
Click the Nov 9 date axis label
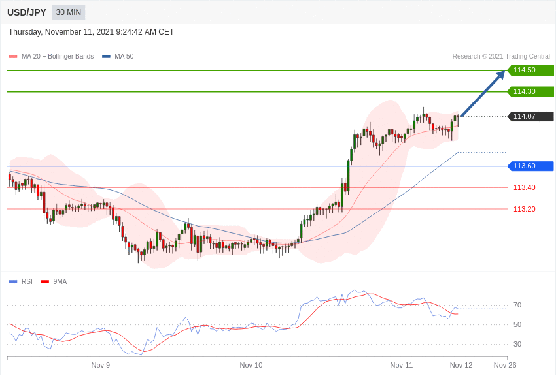(100, 365)
